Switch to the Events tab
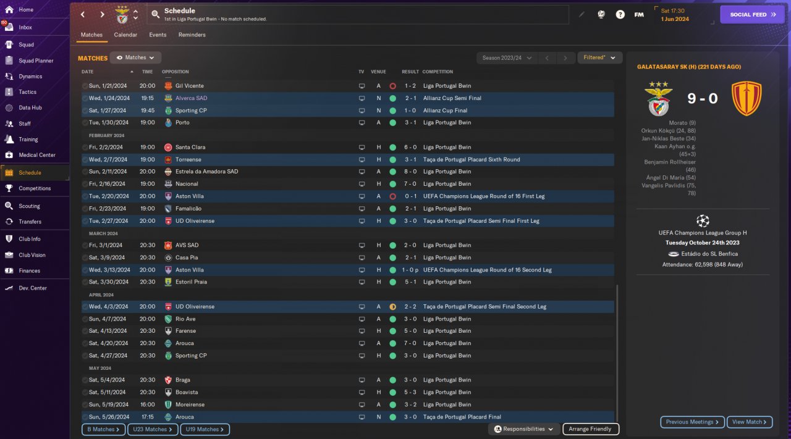Screen dimensions: 791x439 pyautogui.click(x=158, y=35)
